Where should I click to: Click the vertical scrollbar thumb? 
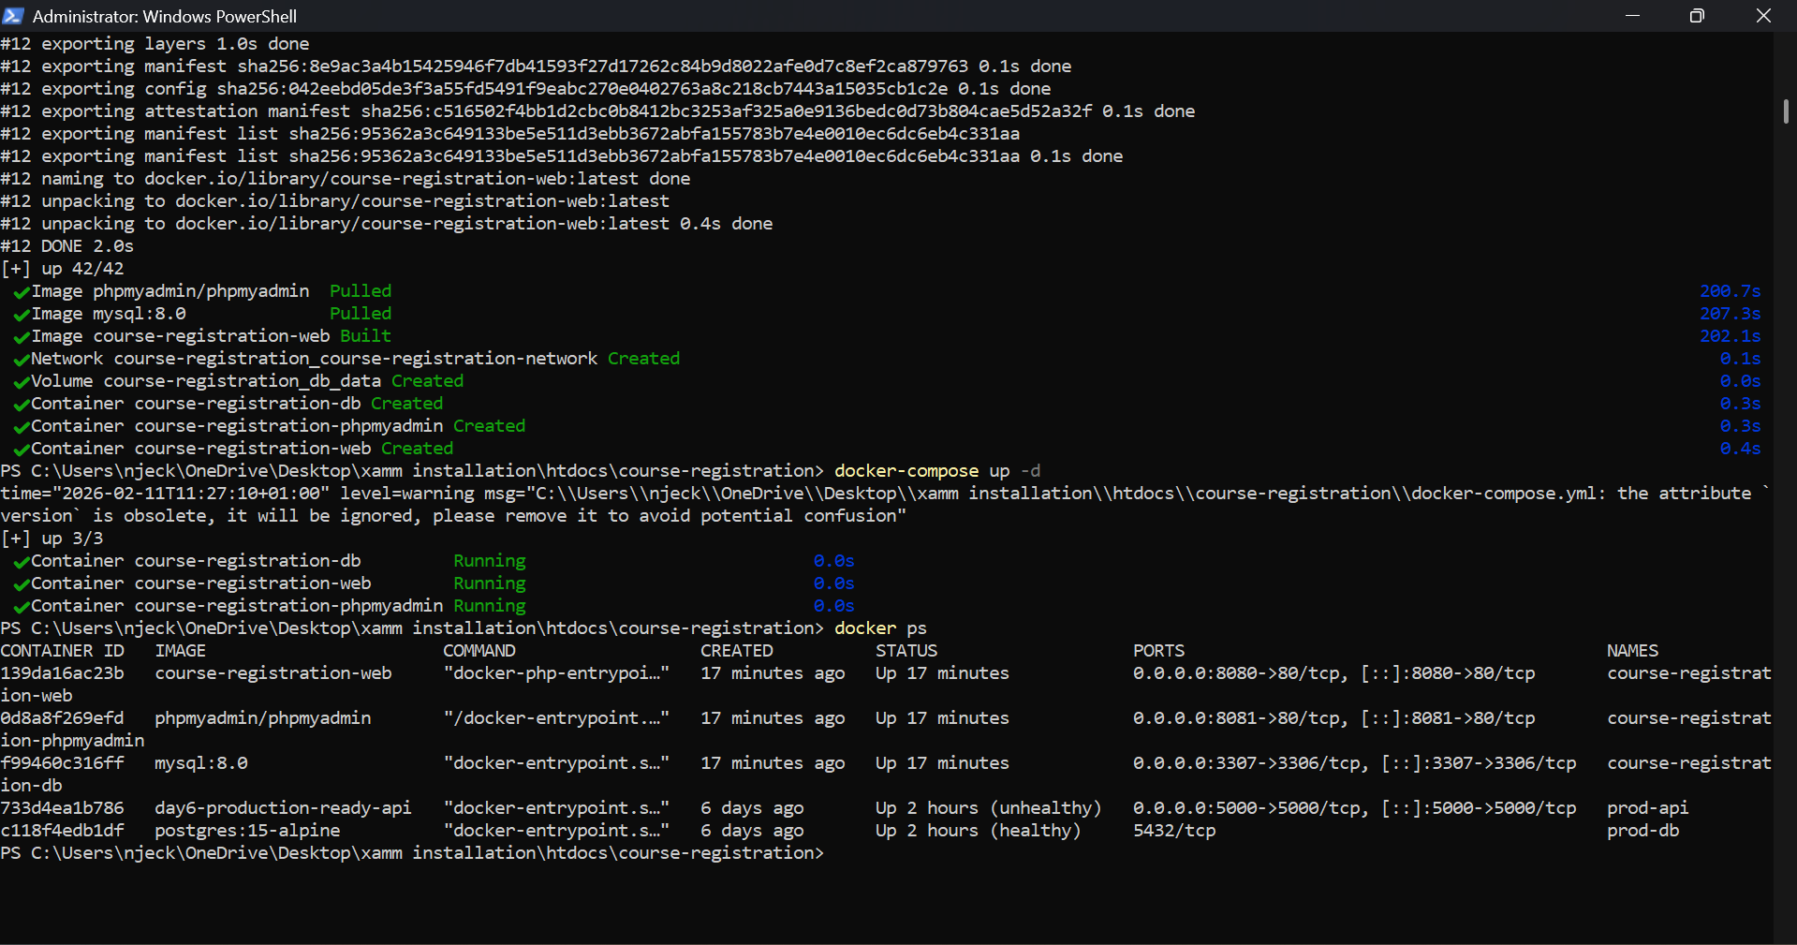click(1786, 111)
